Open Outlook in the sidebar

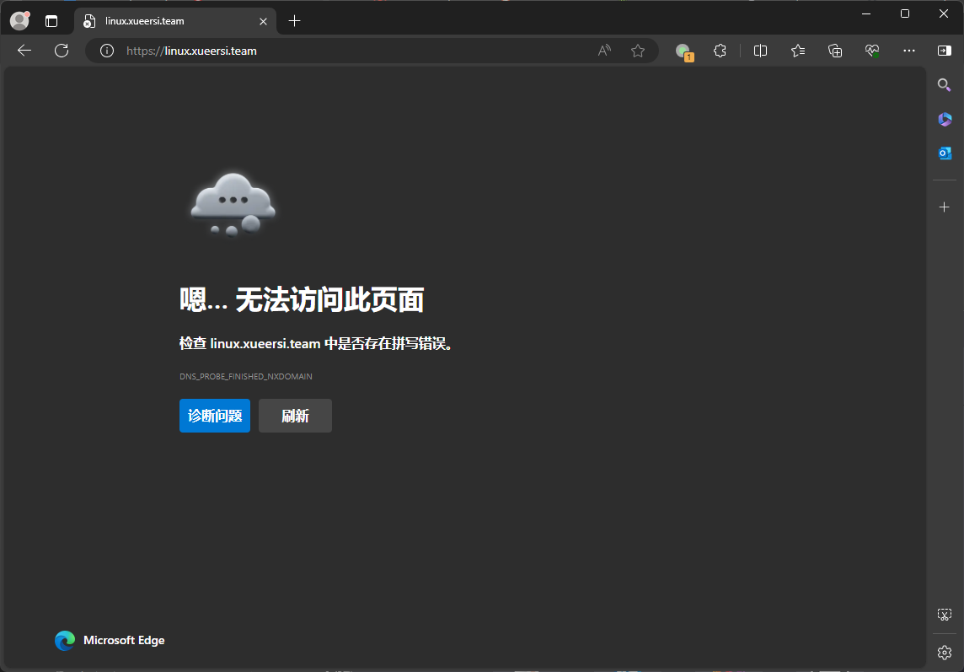[945, 153]
